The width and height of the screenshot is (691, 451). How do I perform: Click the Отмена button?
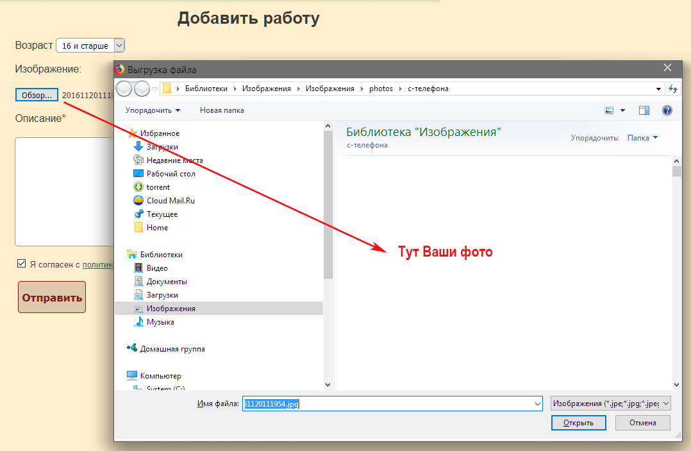click(x=642, y=423)
